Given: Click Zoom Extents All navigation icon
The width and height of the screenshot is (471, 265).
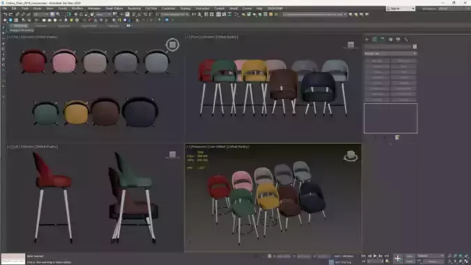Looking at the screenshot, I should [466, 256].
